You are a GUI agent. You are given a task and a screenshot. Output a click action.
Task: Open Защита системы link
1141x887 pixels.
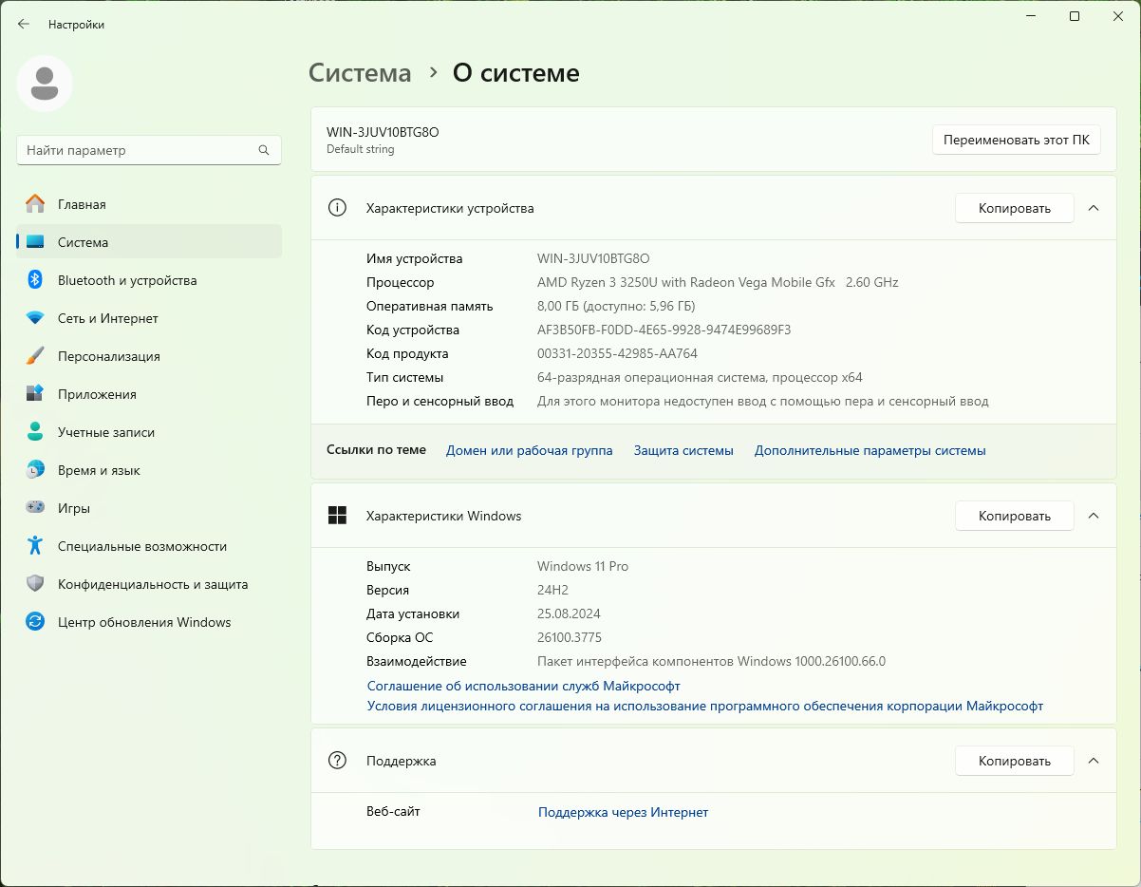(683, 450)
